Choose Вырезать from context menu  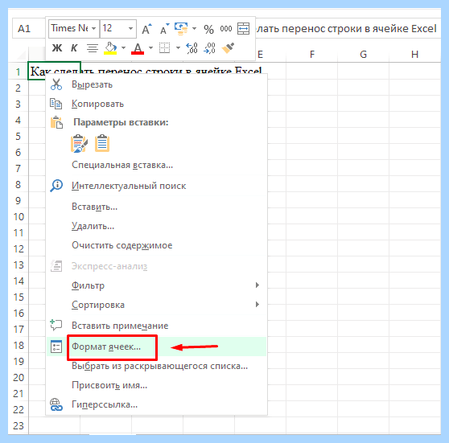coord(156,84)
